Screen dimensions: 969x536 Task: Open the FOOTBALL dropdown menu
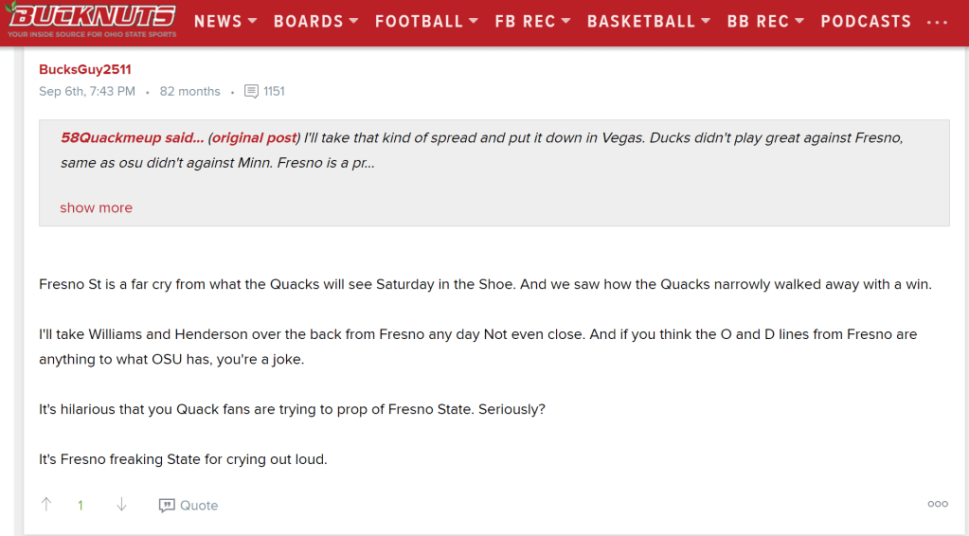[426, 21]
